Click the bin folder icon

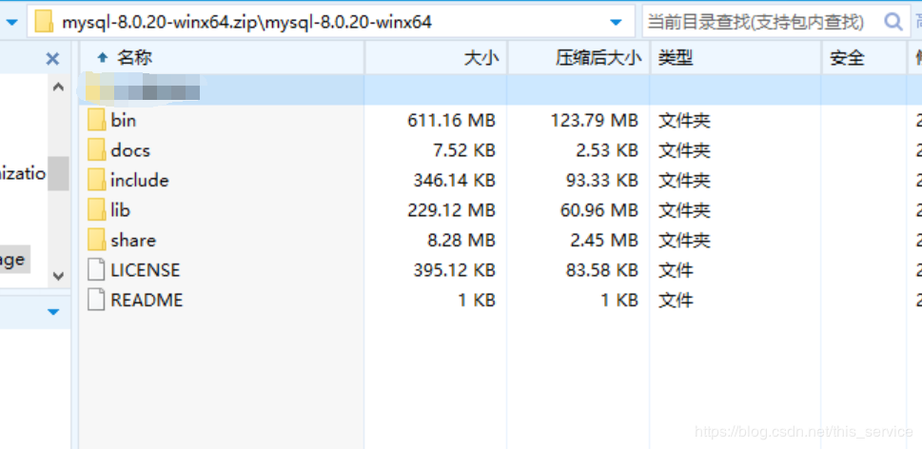tap(96, 120)
